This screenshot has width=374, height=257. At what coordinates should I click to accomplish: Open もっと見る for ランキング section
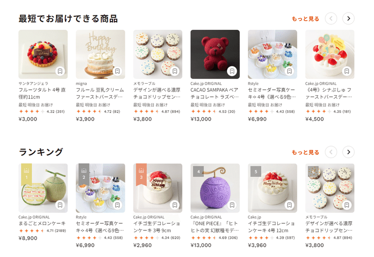click(306, 152)
